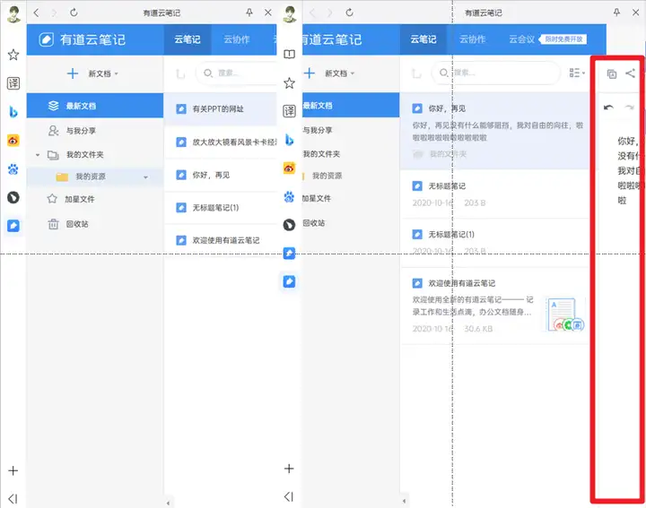Open the translate 译 icon in left sidebar

point(13,83)
